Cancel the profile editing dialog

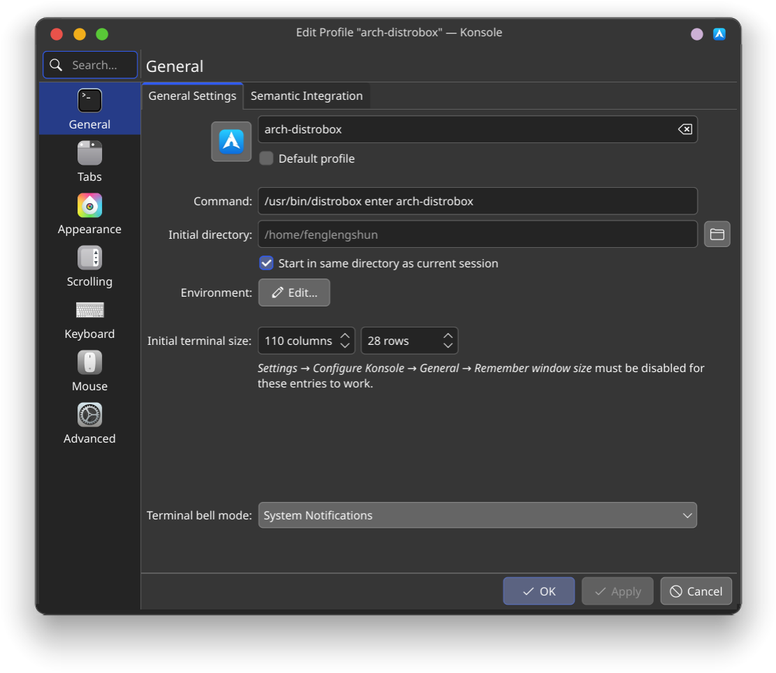pos(696,591)
